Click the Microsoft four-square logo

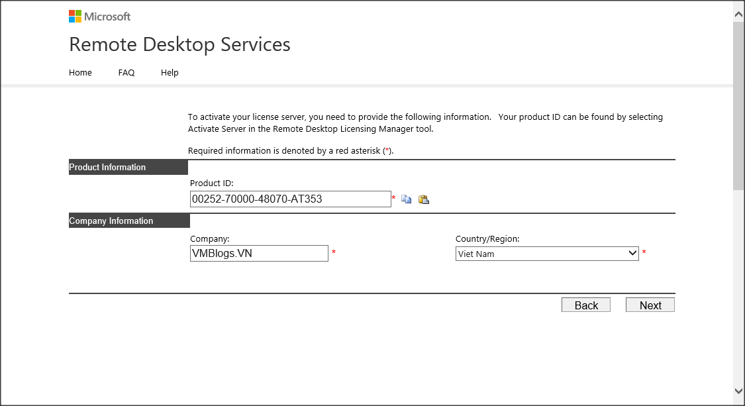(75, 17)
